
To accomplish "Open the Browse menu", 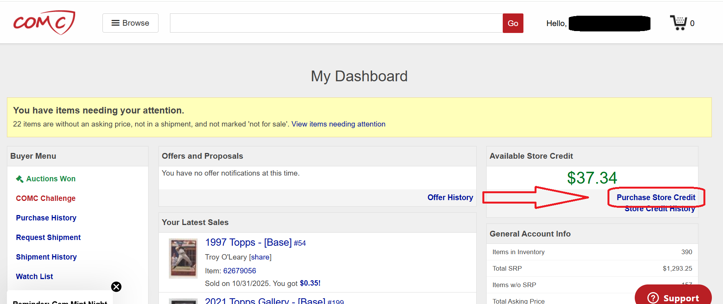I will (130, 23).
